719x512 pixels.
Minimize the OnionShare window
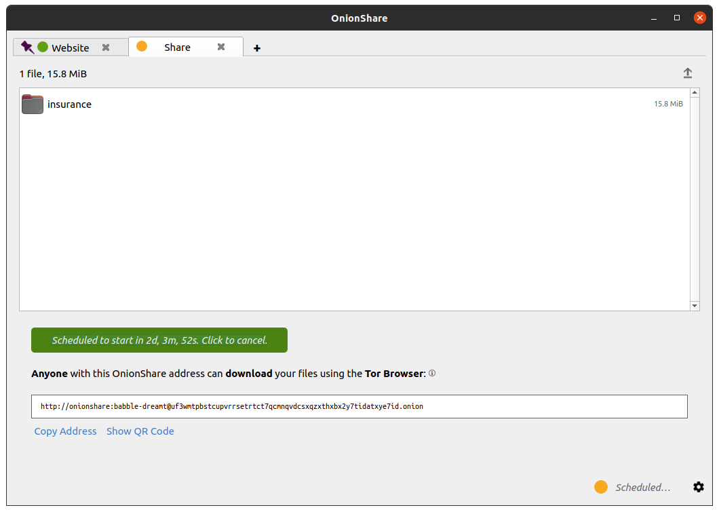[x=654, y=18]
